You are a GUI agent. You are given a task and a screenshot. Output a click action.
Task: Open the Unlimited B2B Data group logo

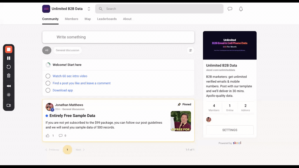(x=46, y=9)
